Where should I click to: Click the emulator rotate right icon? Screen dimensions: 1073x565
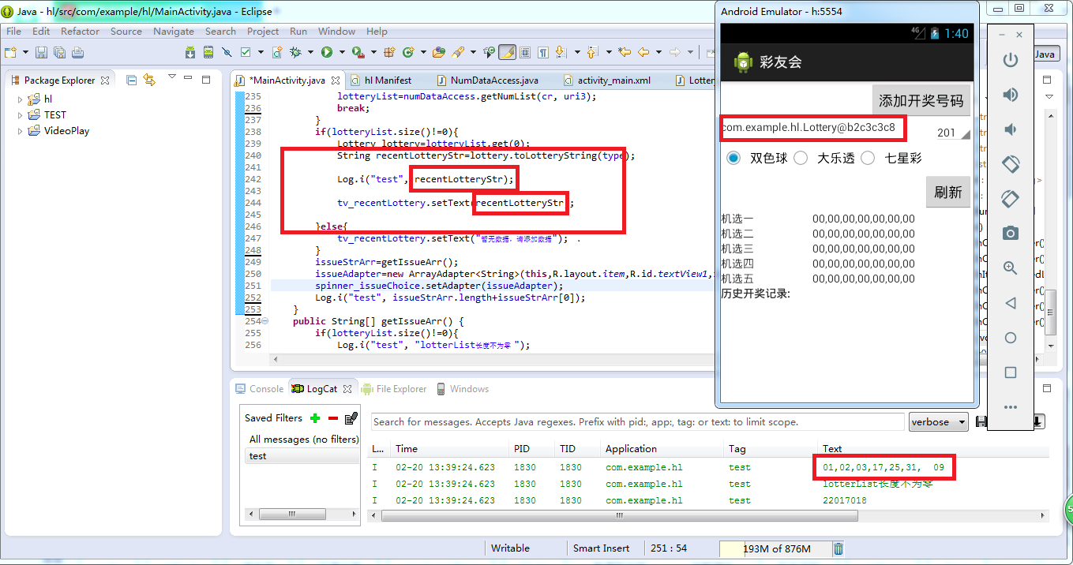[x=1011, y=199]
